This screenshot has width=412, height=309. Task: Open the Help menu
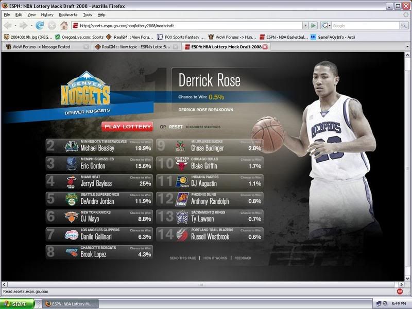(101, 15)
